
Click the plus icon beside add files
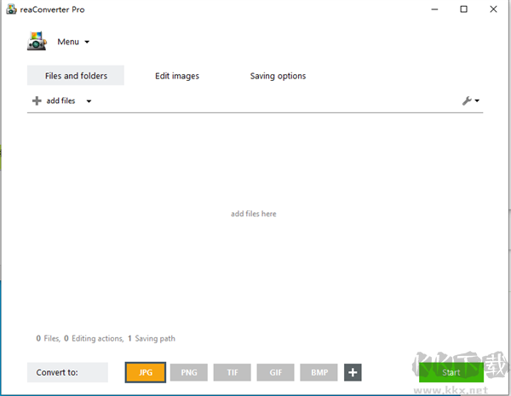tap(37, 100)
